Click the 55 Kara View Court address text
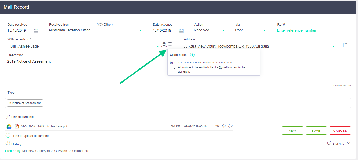358x160 pixels. 226,46
